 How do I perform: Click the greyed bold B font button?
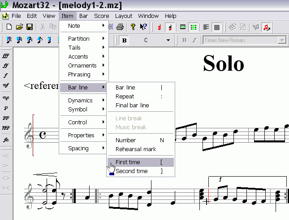pyautogui.click(x=184, y=40)
